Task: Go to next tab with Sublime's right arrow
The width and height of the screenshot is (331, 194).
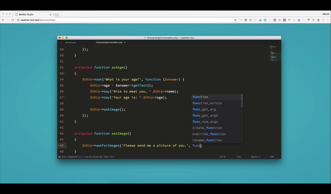Action: pyautogui.click(x=62, y=42)
